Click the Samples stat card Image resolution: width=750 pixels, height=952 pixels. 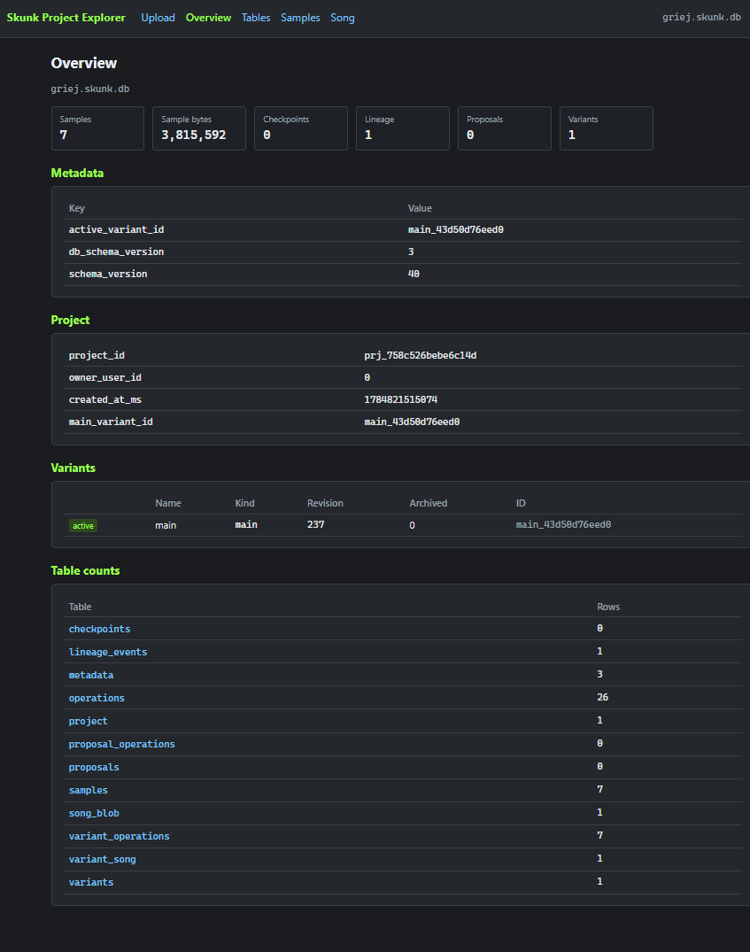point(97,128)
